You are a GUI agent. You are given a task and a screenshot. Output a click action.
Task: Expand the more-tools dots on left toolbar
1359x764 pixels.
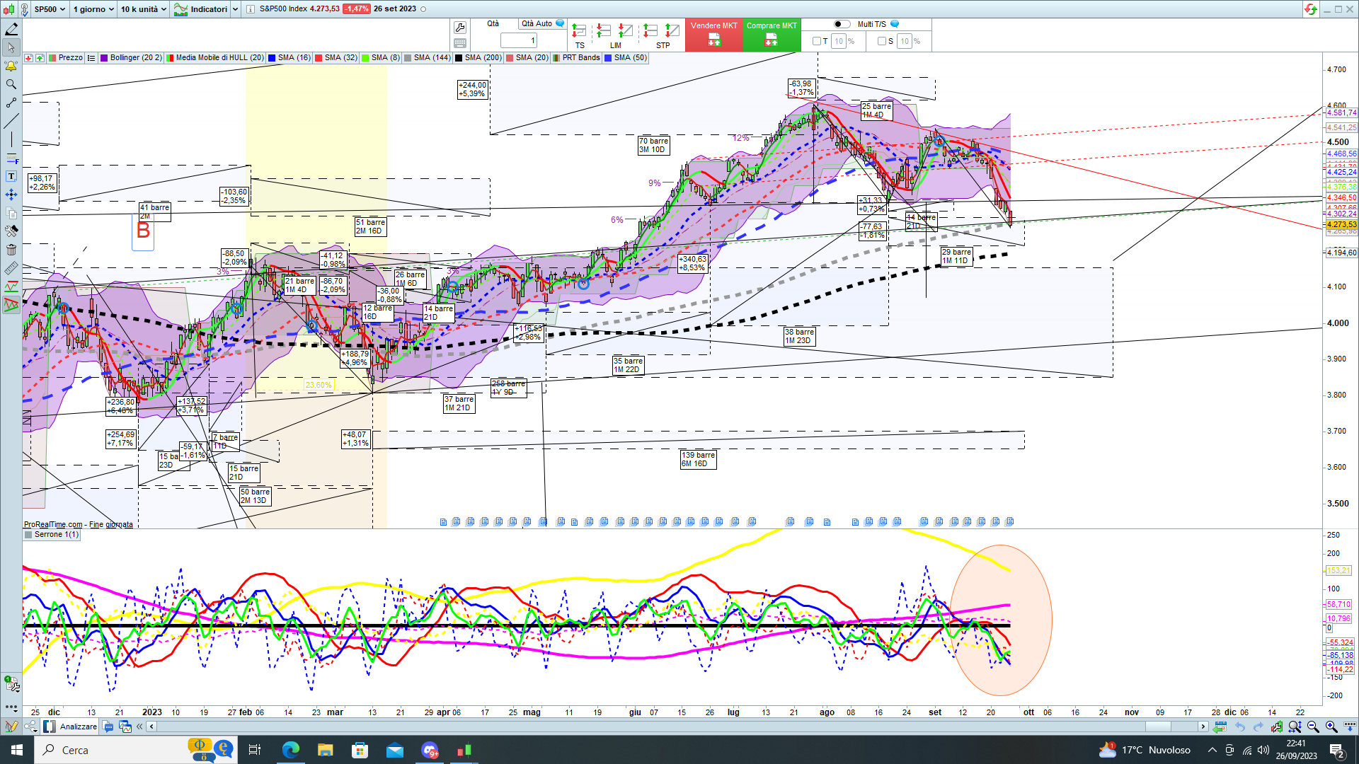[x=11, y=707]
